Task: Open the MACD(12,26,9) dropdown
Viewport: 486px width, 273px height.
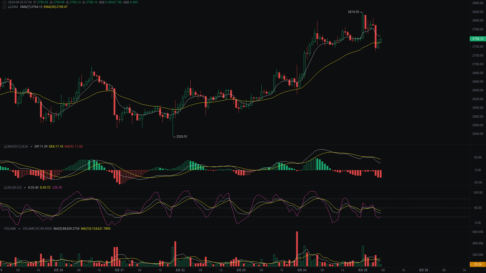Action: [x=31, y=146]
